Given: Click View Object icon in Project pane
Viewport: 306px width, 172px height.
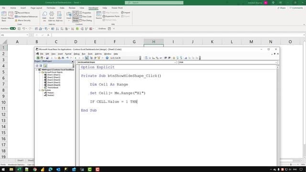Looking at the screenshot, I should coord(41,66).
